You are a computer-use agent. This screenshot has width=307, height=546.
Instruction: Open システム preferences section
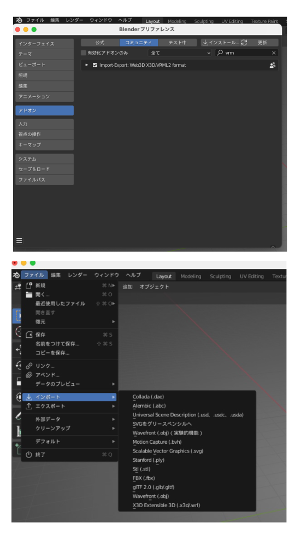tap(45, 159)
